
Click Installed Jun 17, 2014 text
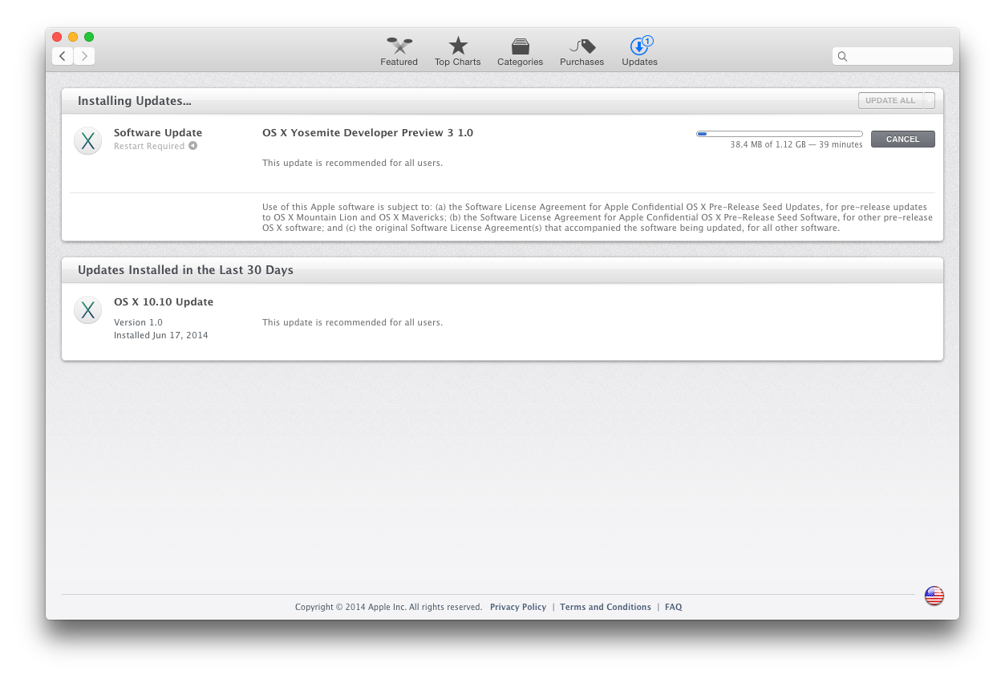(x=160, y=335)
